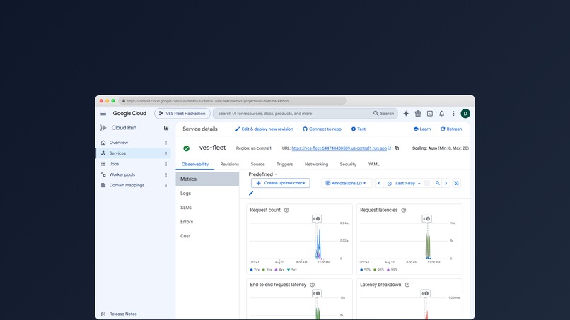Viewport: 570px width, 320px height.
Task: Click Edit & deploy new revision
Action: (x=264, y=129)
